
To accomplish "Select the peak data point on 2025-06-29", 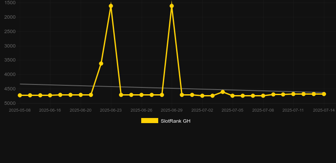I will (x=172, y=6).
